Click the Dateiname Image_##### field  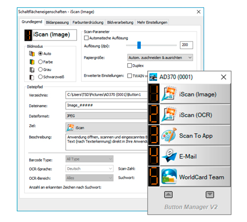106,106
